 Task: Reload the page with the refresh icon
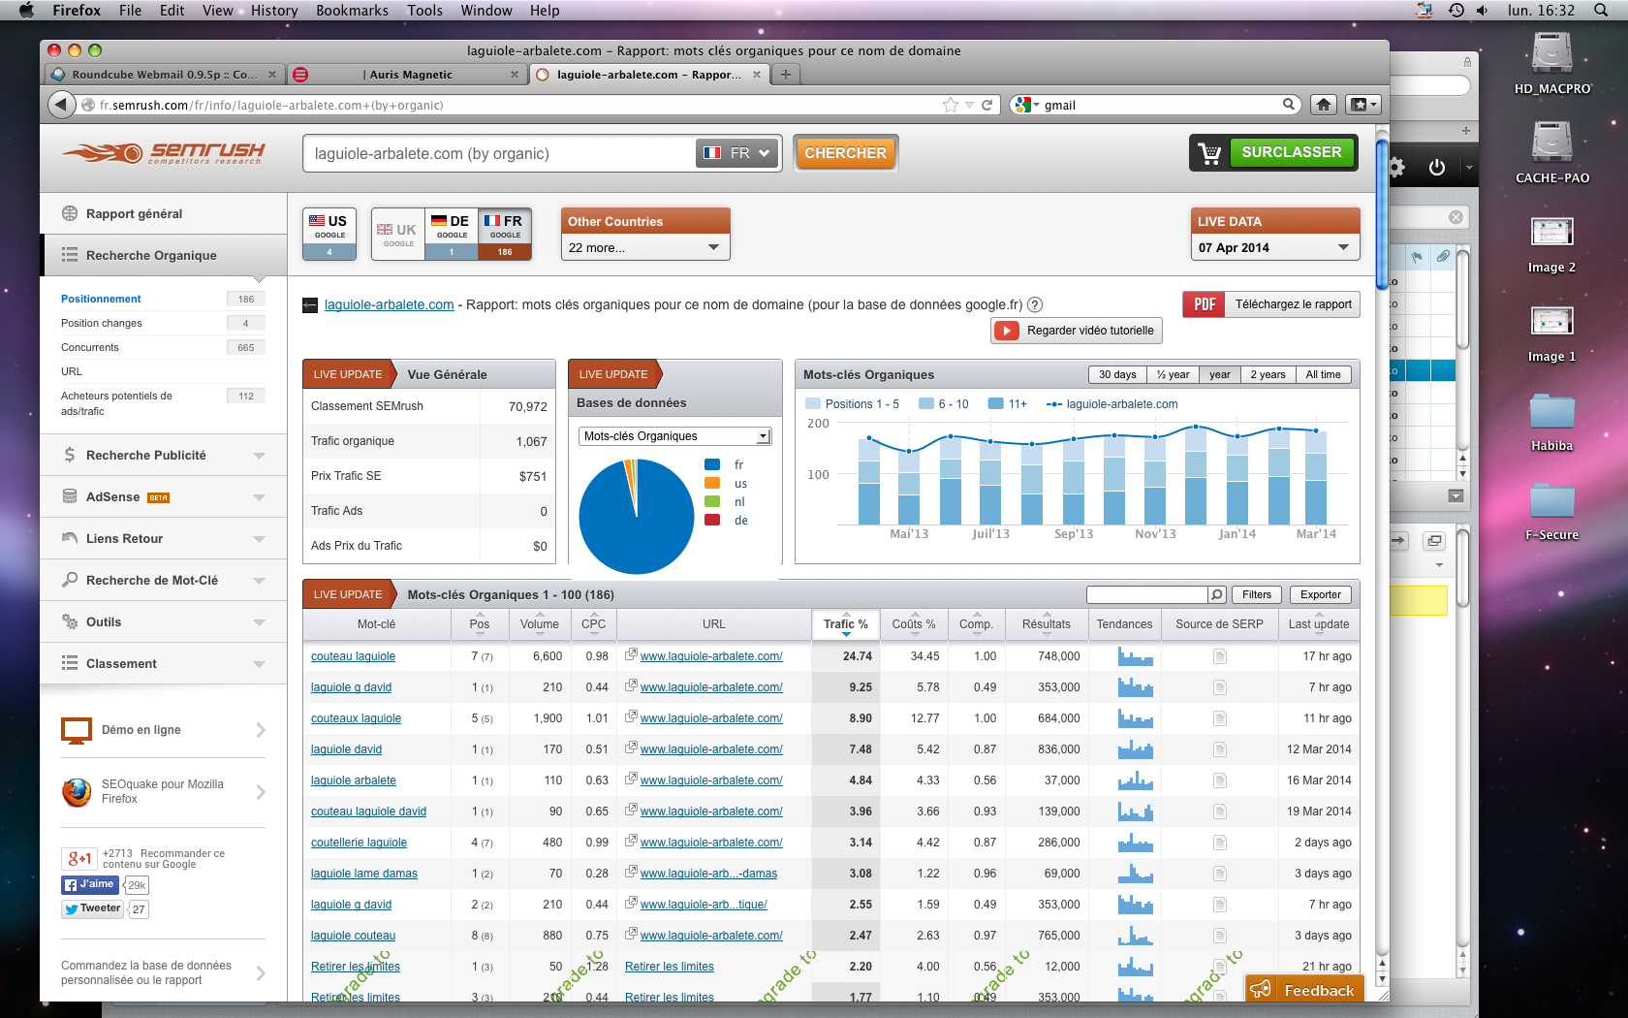987,105
